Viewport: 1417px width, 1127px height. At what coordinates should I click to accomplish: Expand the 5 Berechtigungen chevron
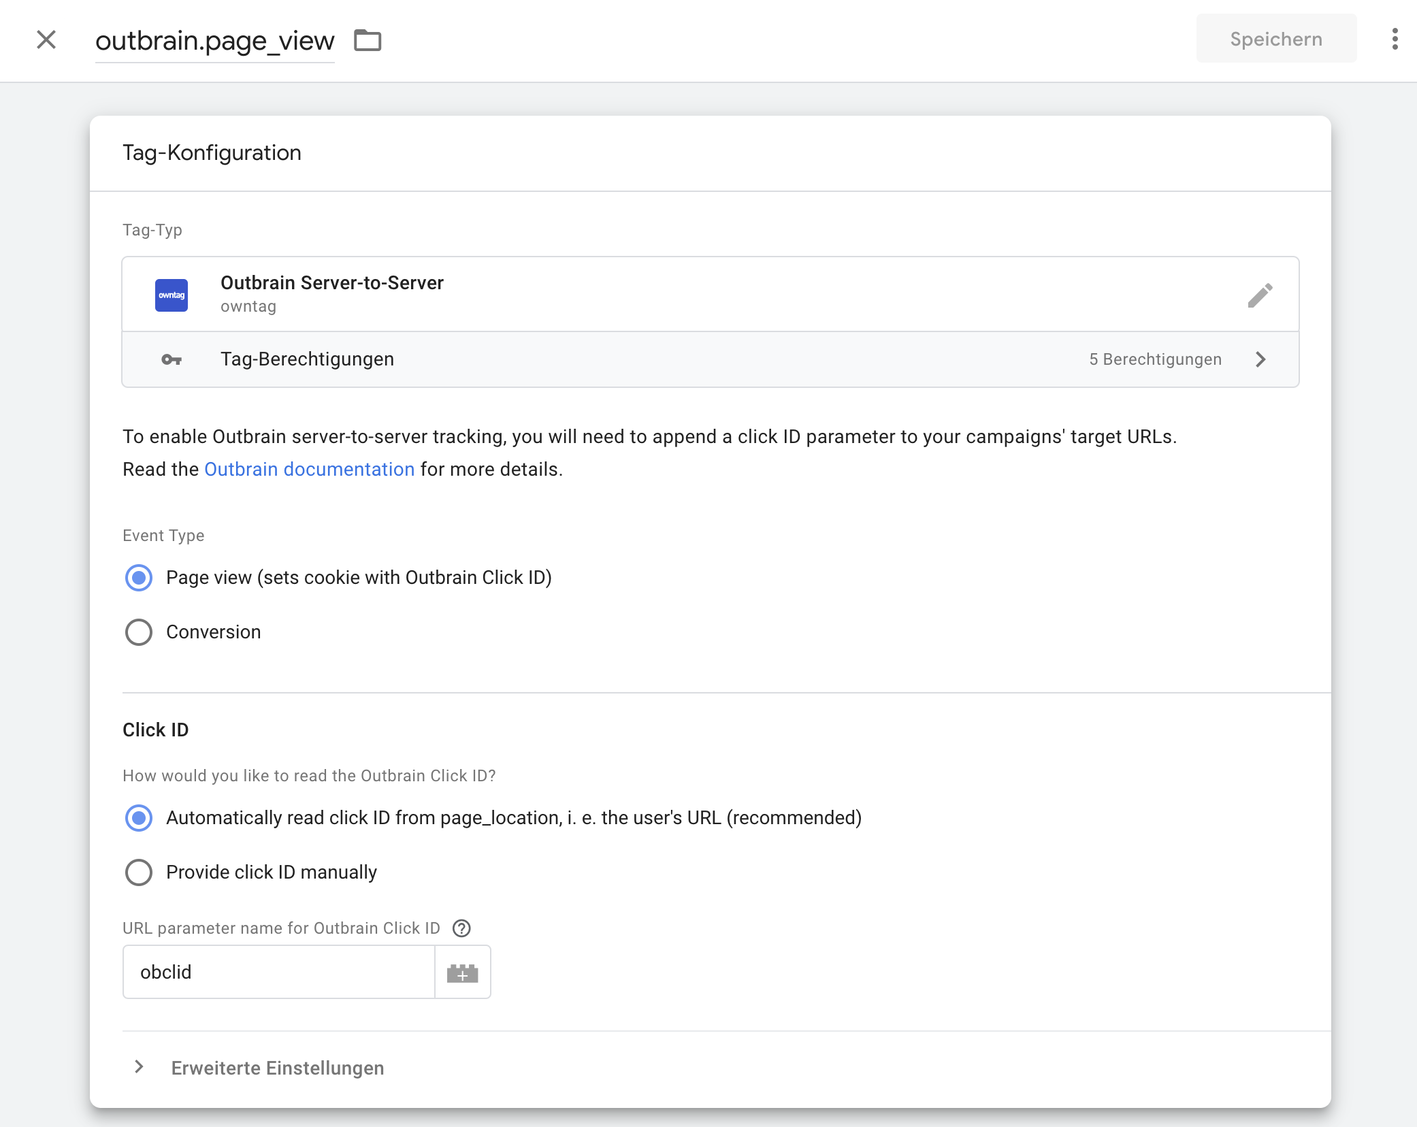[1260, 359]
